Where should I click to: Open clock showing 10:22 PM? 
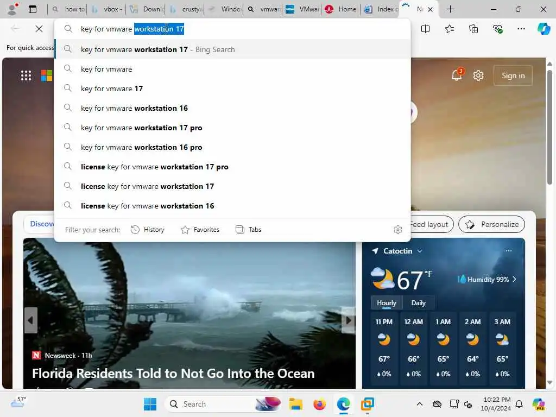[x=495, y=404]
